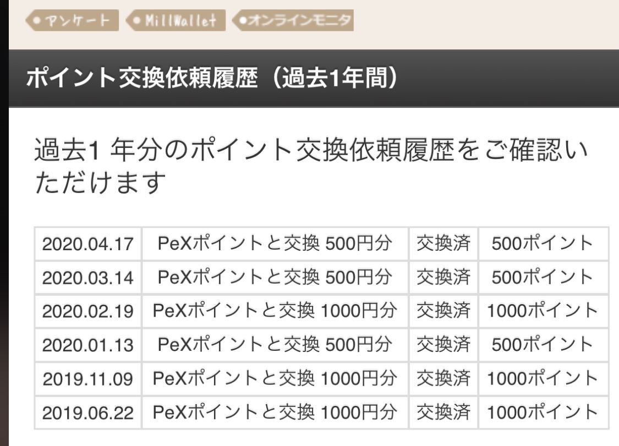Image resolution: width=619 pixels, height=446 pixels.
Task: Click the ポイント交換依頼履歴 header bar
Action: (314, 78)
